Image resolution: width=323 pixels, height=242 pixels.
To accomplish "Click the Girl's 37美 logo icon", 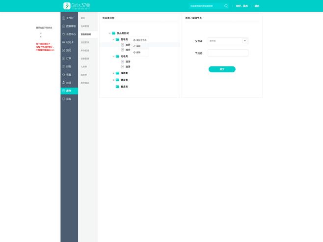I will tap(66, 6).
